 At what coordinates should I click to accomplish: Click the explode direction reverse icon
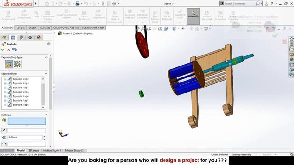[x=4, y=131]
